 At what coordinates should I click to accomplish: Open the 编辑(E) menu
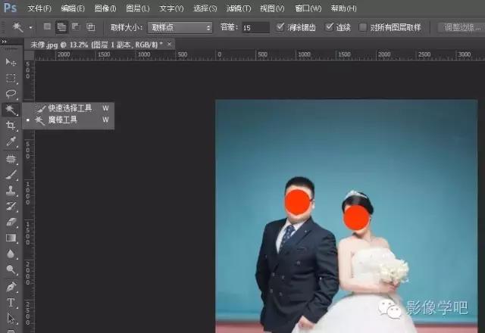point(73,8)
